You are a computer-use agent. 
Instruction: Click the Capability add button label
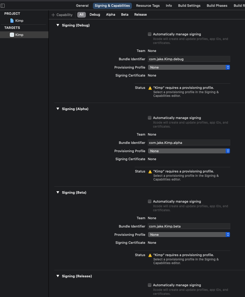pyautogui.click(x=64, y=15)
